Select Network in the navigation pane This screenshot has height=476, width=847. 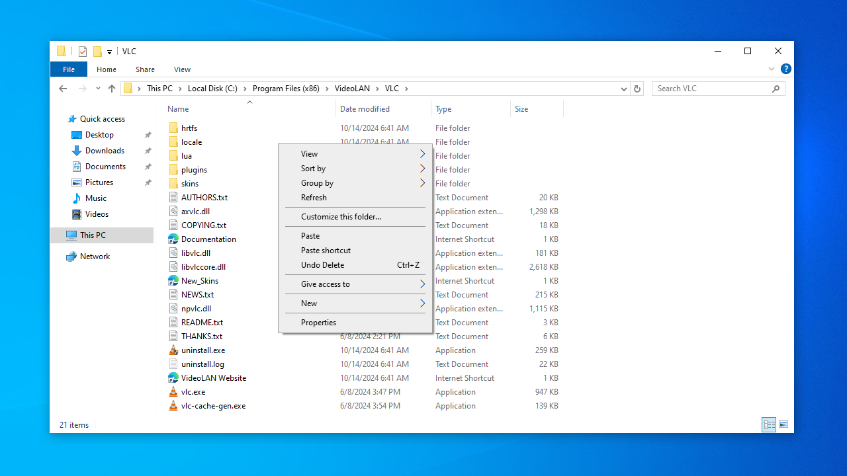[x=95, y=257]
